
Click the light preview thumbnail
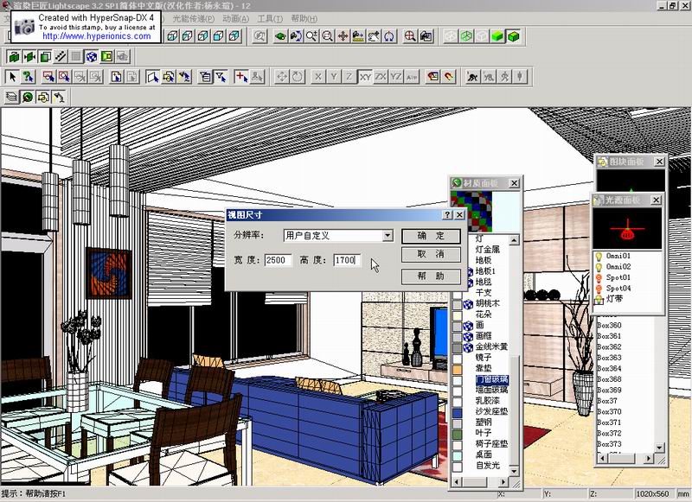pyautogui.click(x=627, y=228)
